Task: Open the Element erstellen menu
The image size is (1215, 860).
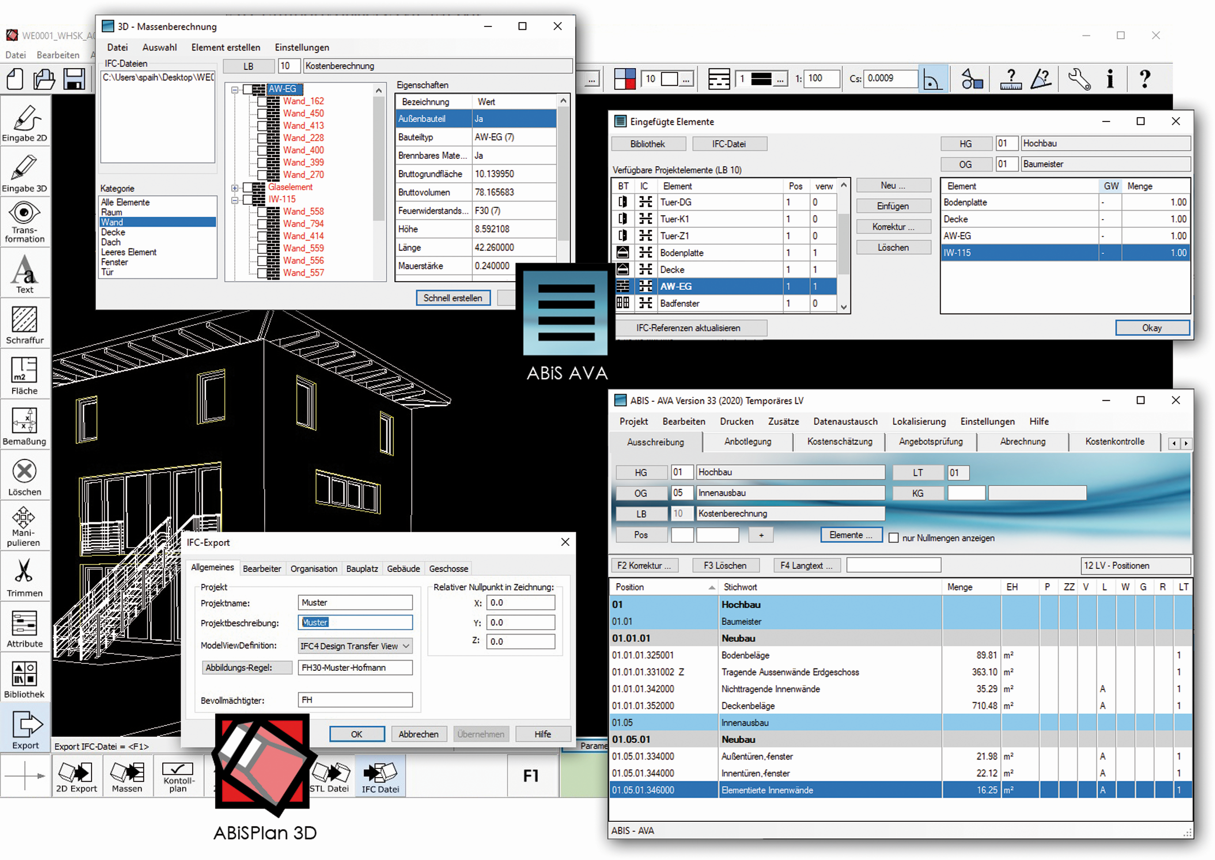Action: (x=225, y=48)
